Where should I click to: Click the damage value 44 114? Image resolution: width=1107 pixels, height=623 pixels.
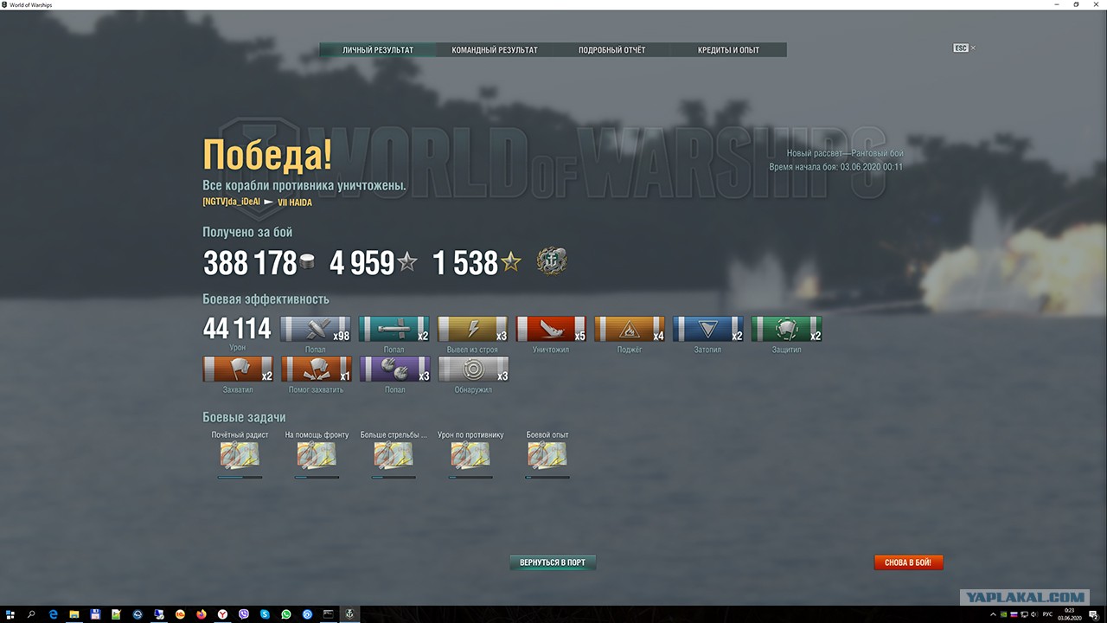click(237, 329)
